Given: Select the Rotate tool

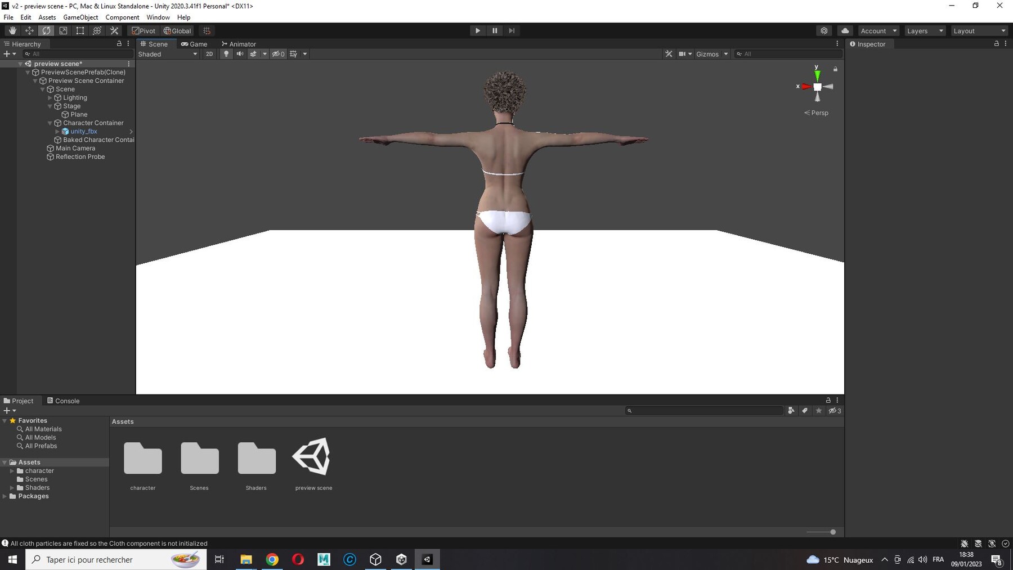Looking at the screenshot, I should click(46, 31).
